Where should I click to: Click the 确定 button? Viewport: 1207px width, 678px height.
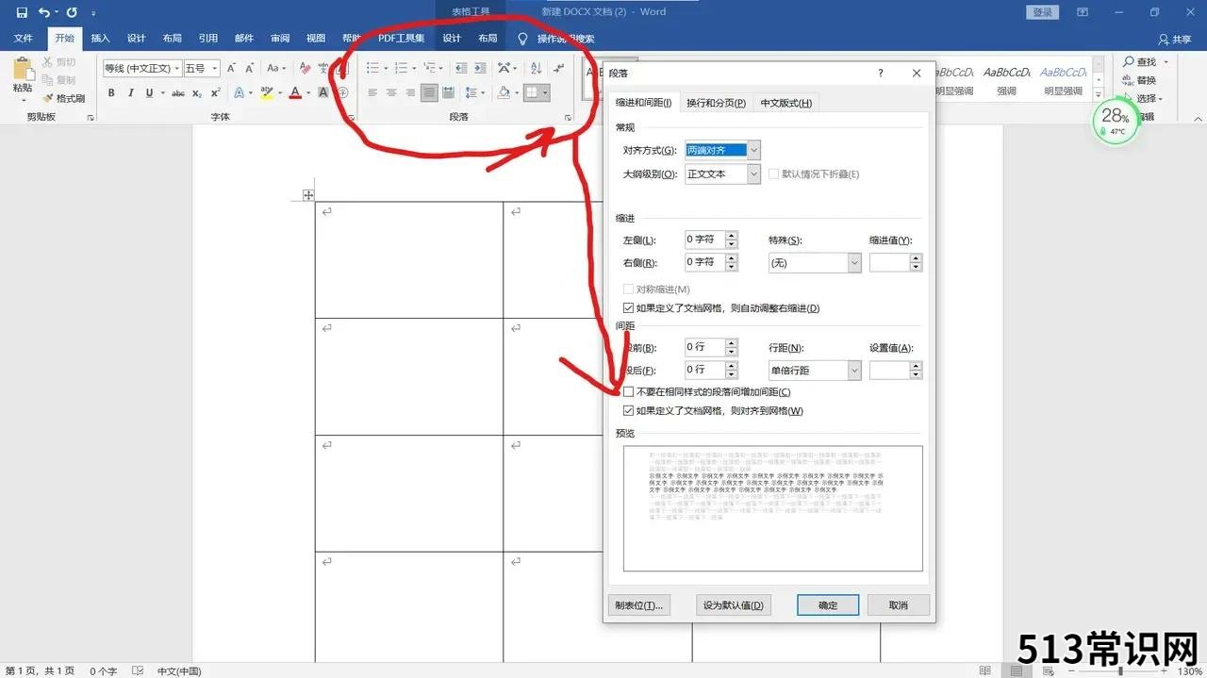(x=828, y=605)
